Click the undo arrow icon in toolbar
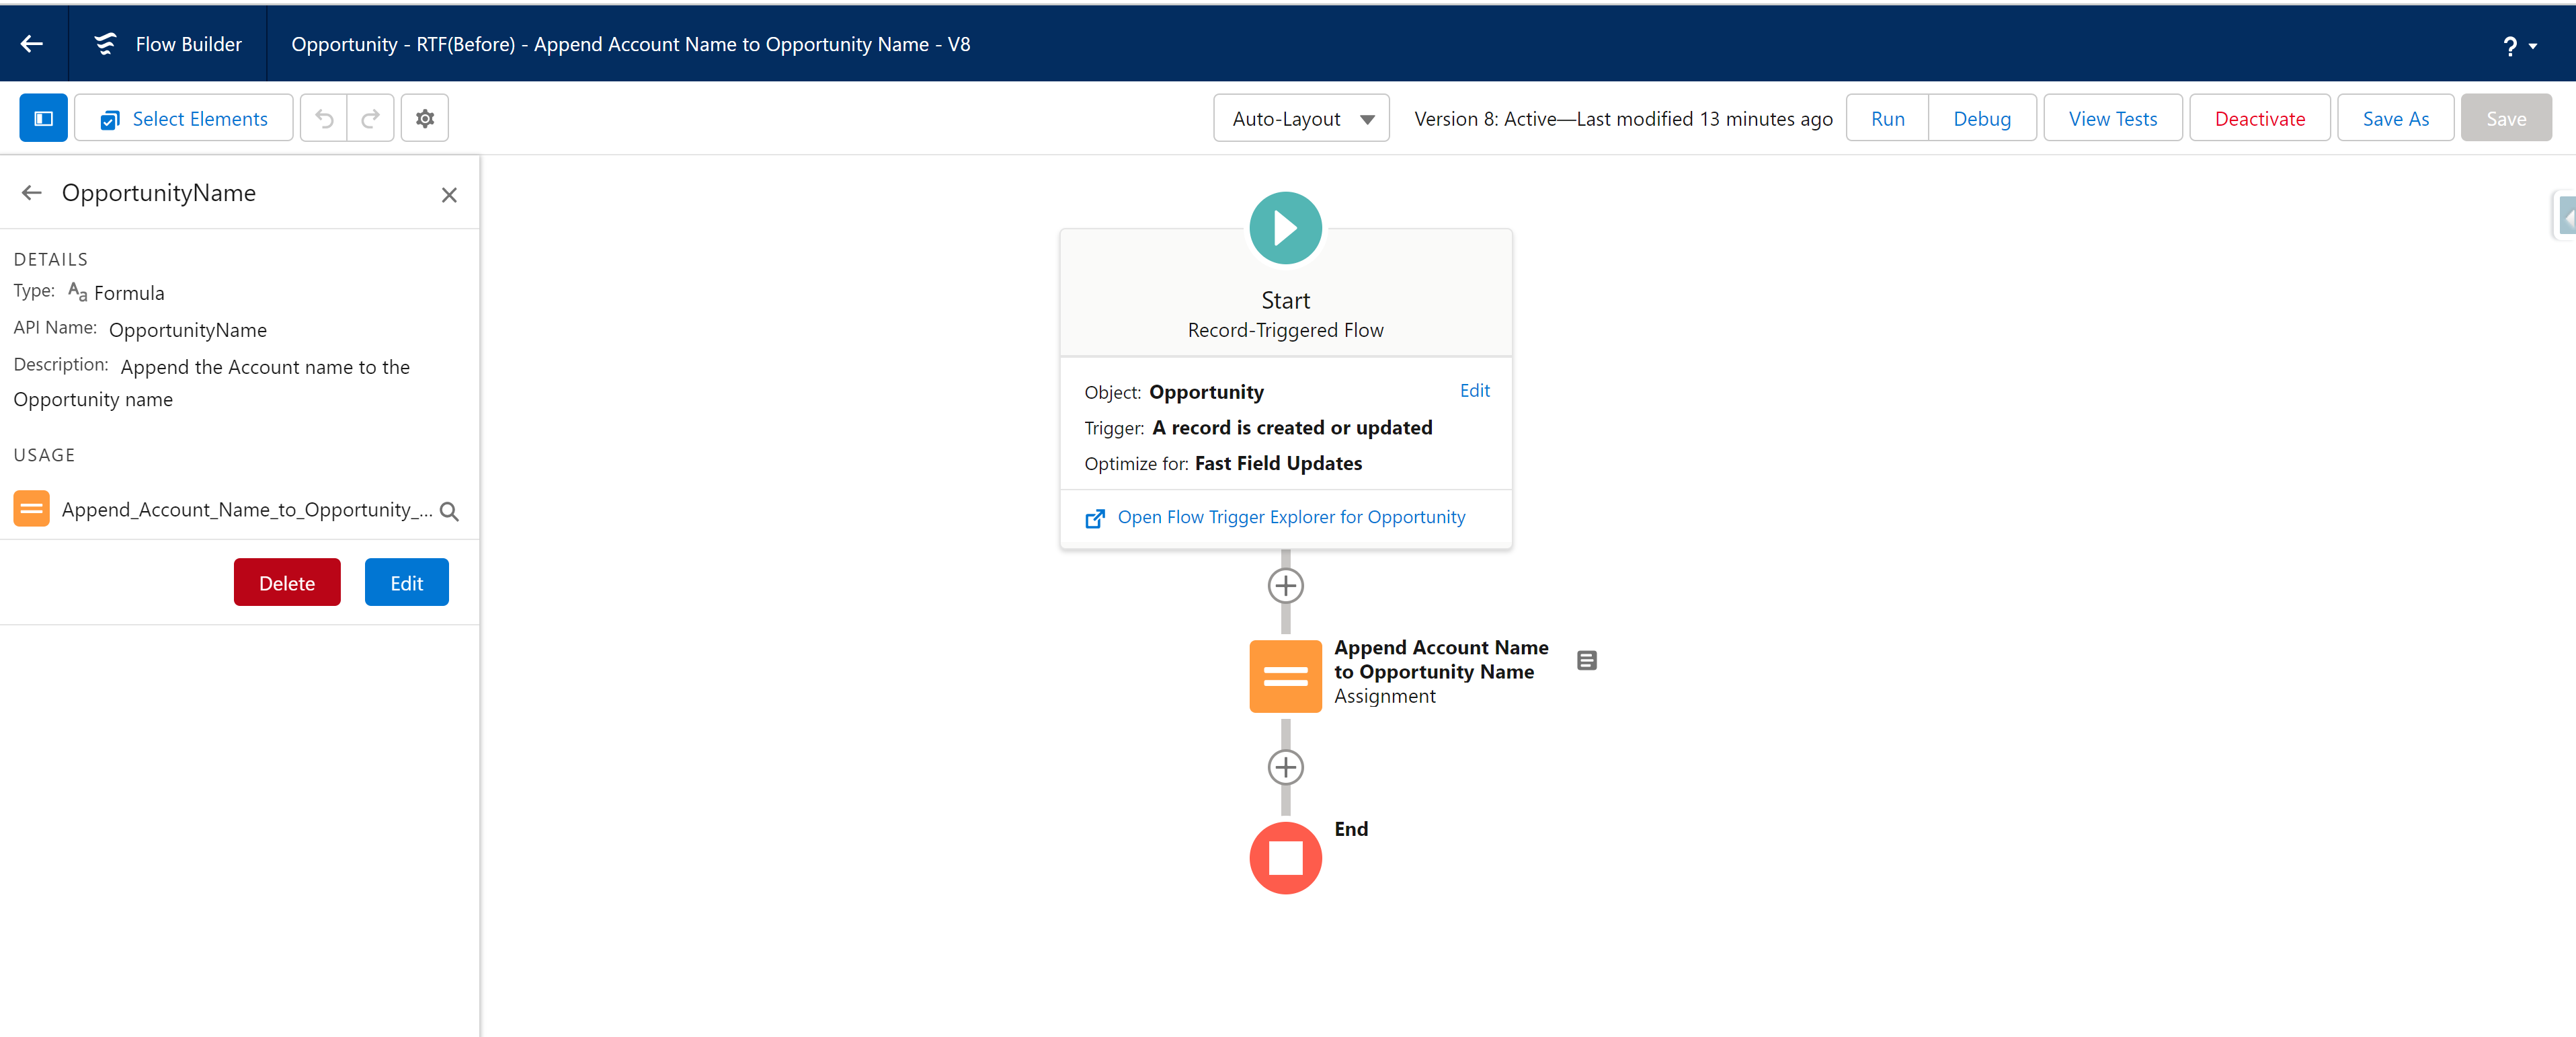The image size is (2576, 1037). [x=325, y=118]
